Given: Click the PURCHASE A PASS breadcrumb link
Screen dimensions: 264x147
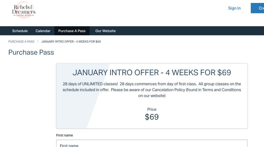Looking at the screenshot, I should point(21,42).
